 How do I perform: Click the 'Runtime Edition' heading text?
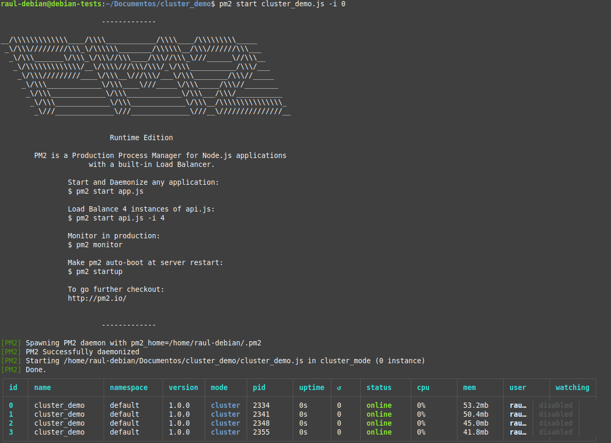coord(141,138)
